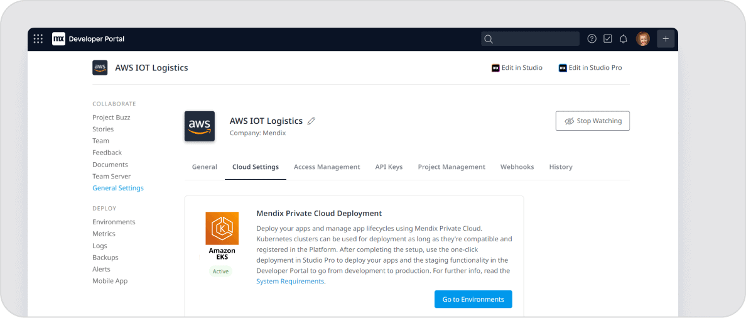Image resolution: width=746 pixels, height=318 pixels.
Task: Open the API Keys tab
Action: click(389, 167)
